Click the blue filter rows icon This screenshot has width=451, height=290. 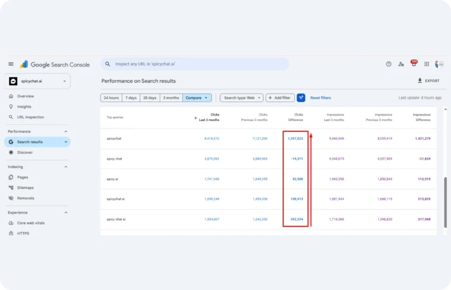[x=301, y=97]
